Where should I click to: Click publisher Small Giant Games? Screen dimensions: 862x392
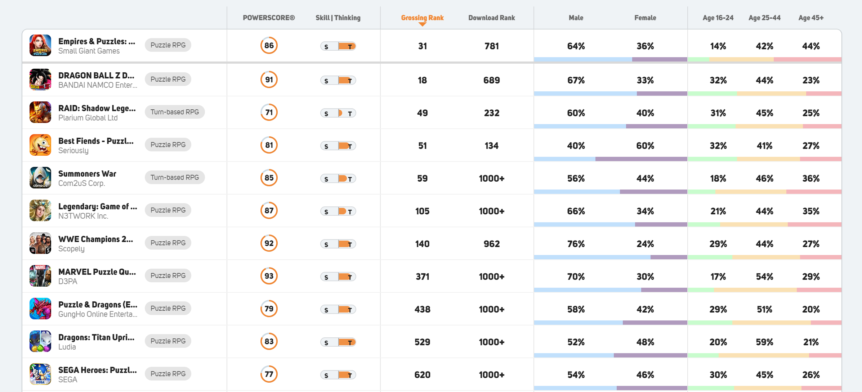89,51
